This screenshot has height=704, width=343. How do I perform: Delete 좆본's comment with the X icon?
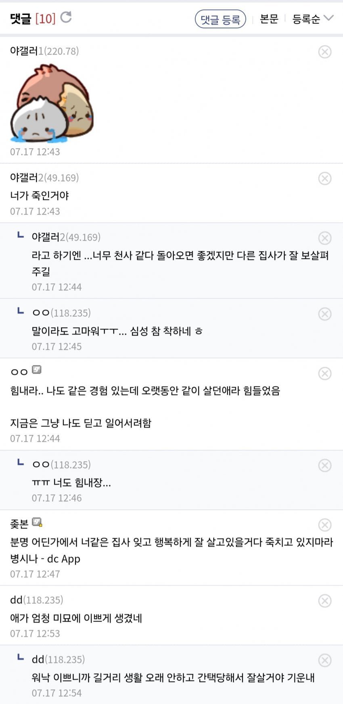325,525
